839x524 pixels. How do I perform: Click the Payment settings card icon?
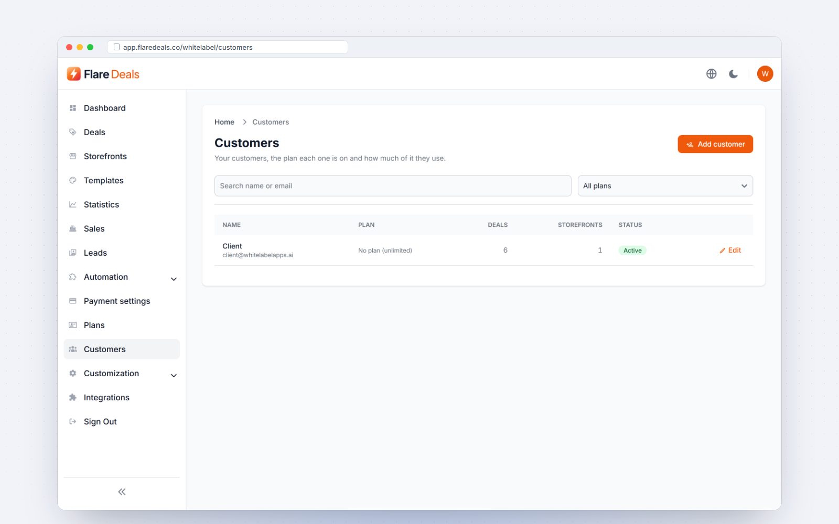[73, 301]
